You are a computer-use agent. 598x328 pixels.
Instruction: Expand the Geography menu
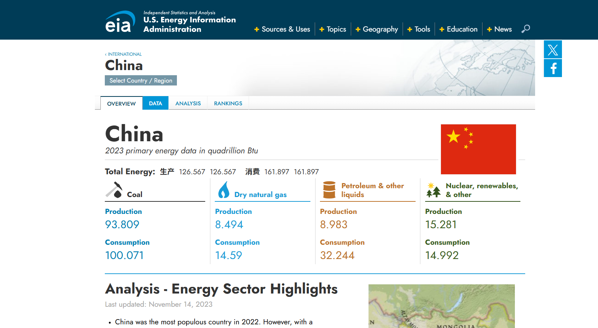pos(377,29)
